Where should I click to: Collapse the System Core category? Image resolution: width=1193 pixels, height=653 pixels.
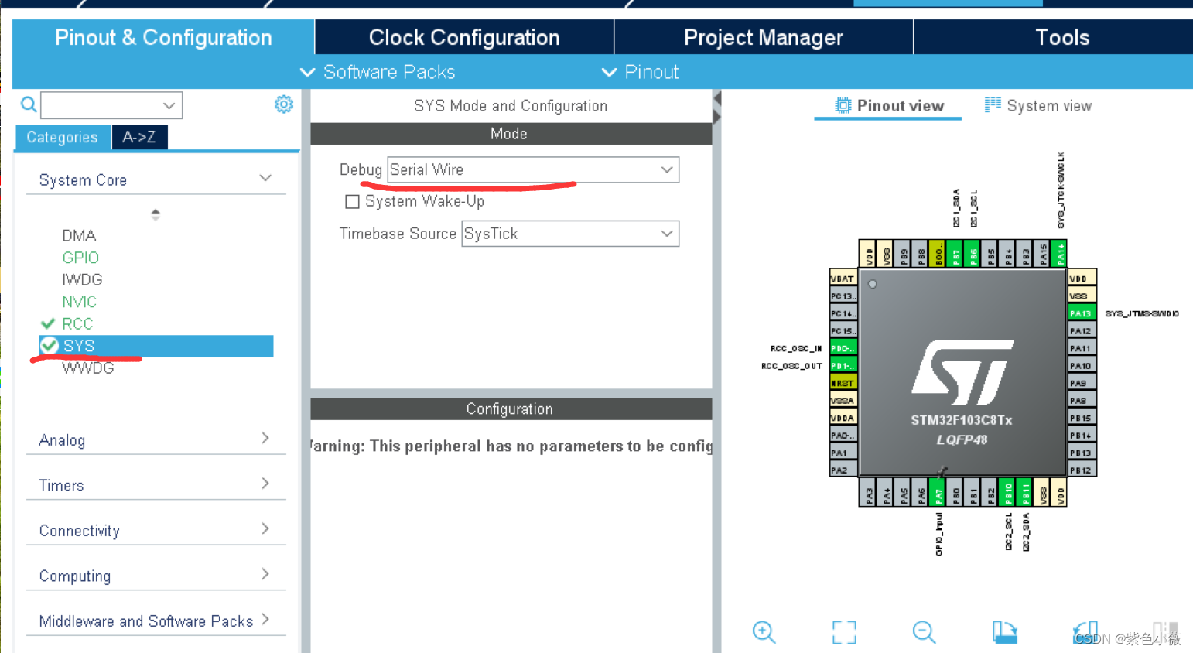[265, 178]
